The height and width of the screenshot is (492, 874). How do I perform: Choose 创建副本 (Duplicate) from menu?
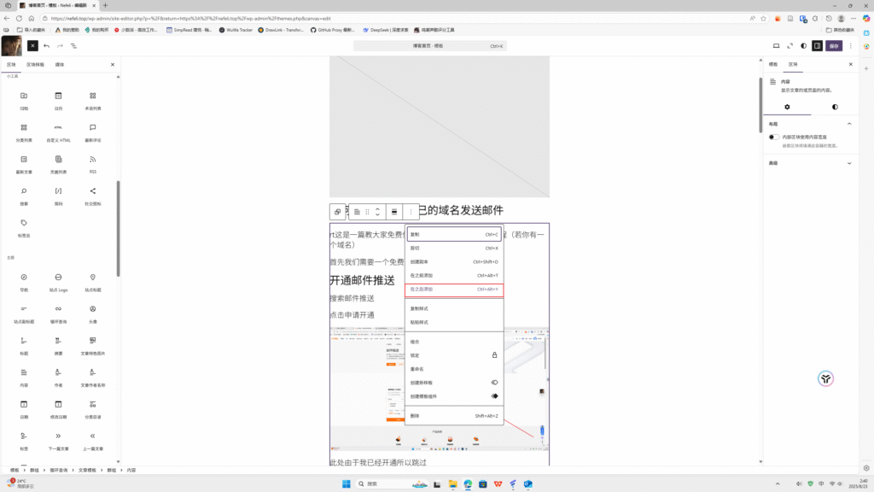point(454,261)
